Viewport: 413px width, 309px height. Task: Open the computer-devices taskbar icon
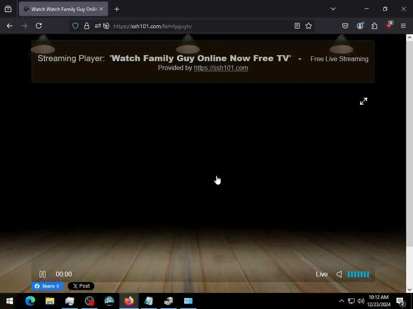click(x=168, y=301)
